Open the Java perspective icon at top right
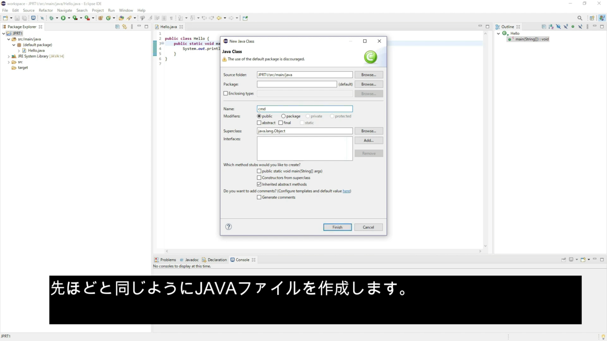 pos(601,18)
